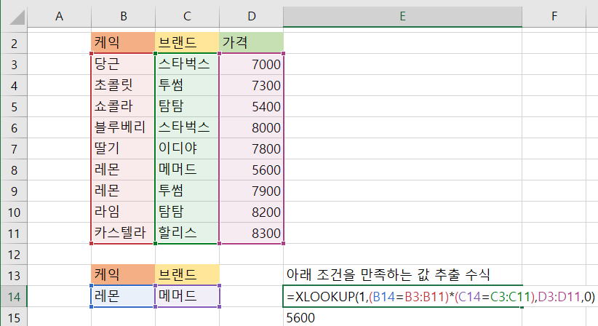Select column A header
Image resolution: width=598 pixels, height=326 pixels.
[x=59, y=17]
